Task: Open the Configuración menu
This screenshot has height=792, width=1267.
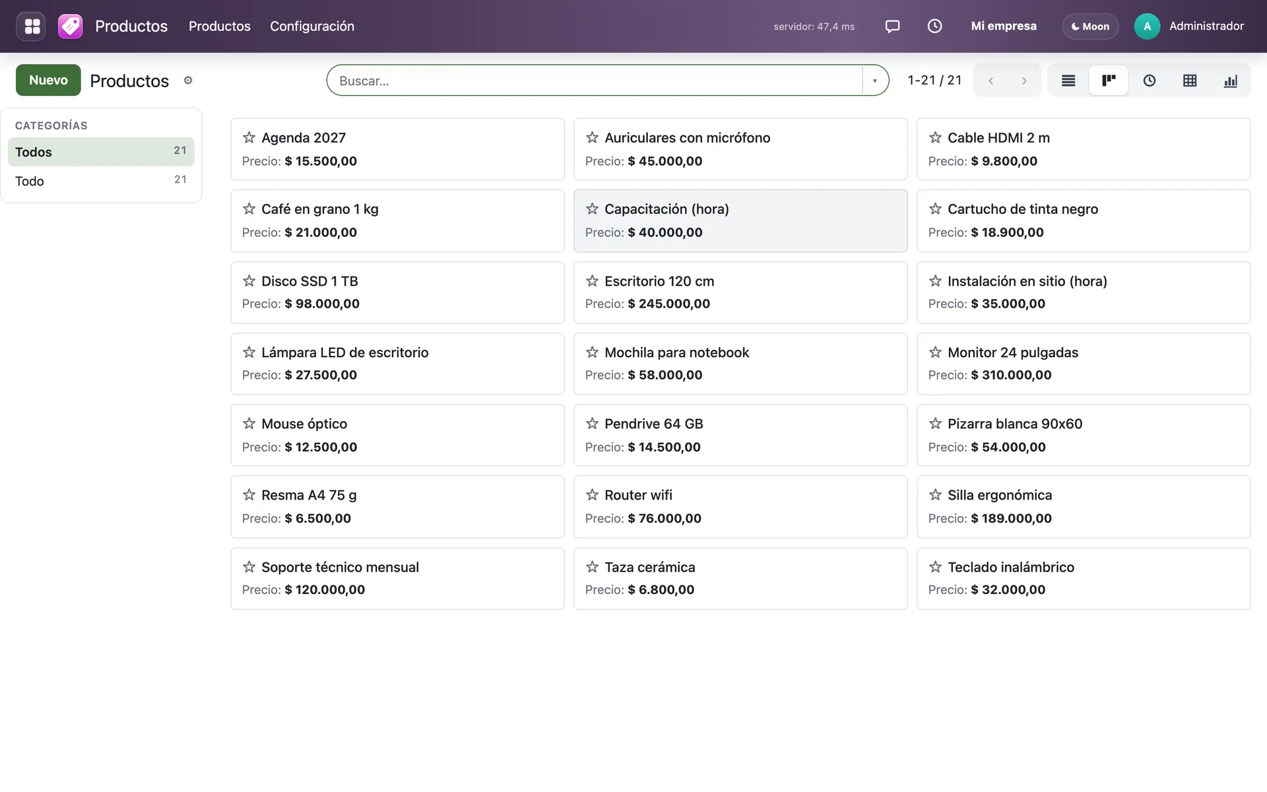Action: (x=312, y=26)
